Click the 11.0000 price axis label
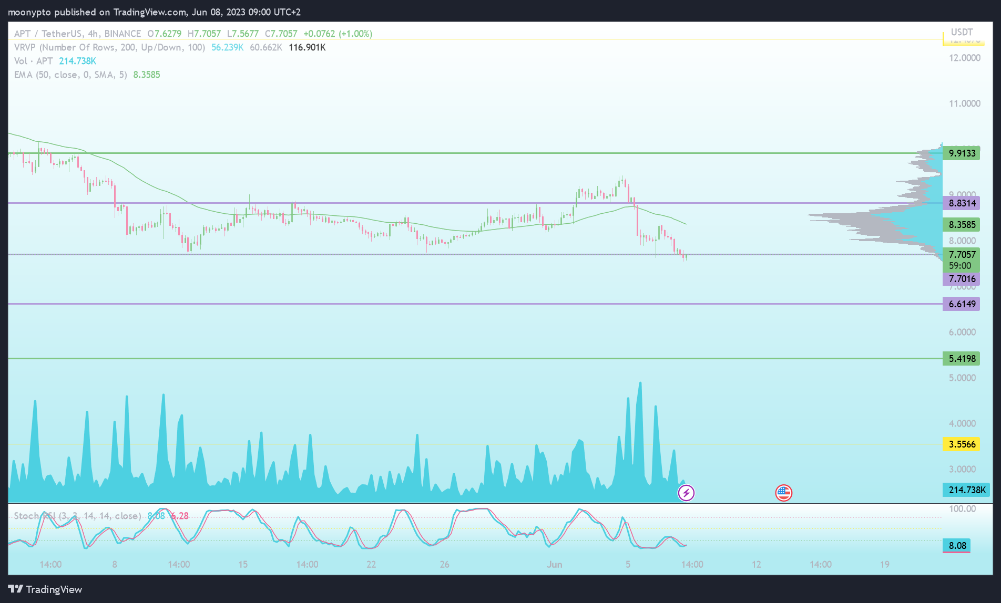The height and width of the screenshot is (603, 1001). 965,103
